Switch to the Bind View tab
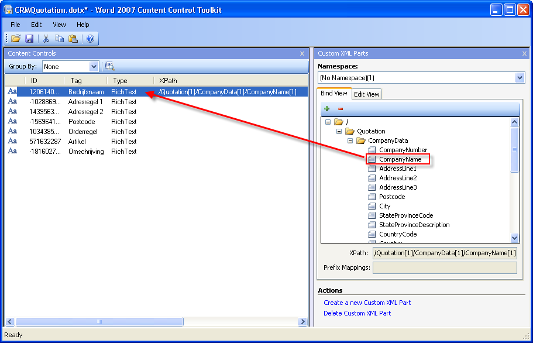The width and height of the screenshot is (533, 343). 334,93
